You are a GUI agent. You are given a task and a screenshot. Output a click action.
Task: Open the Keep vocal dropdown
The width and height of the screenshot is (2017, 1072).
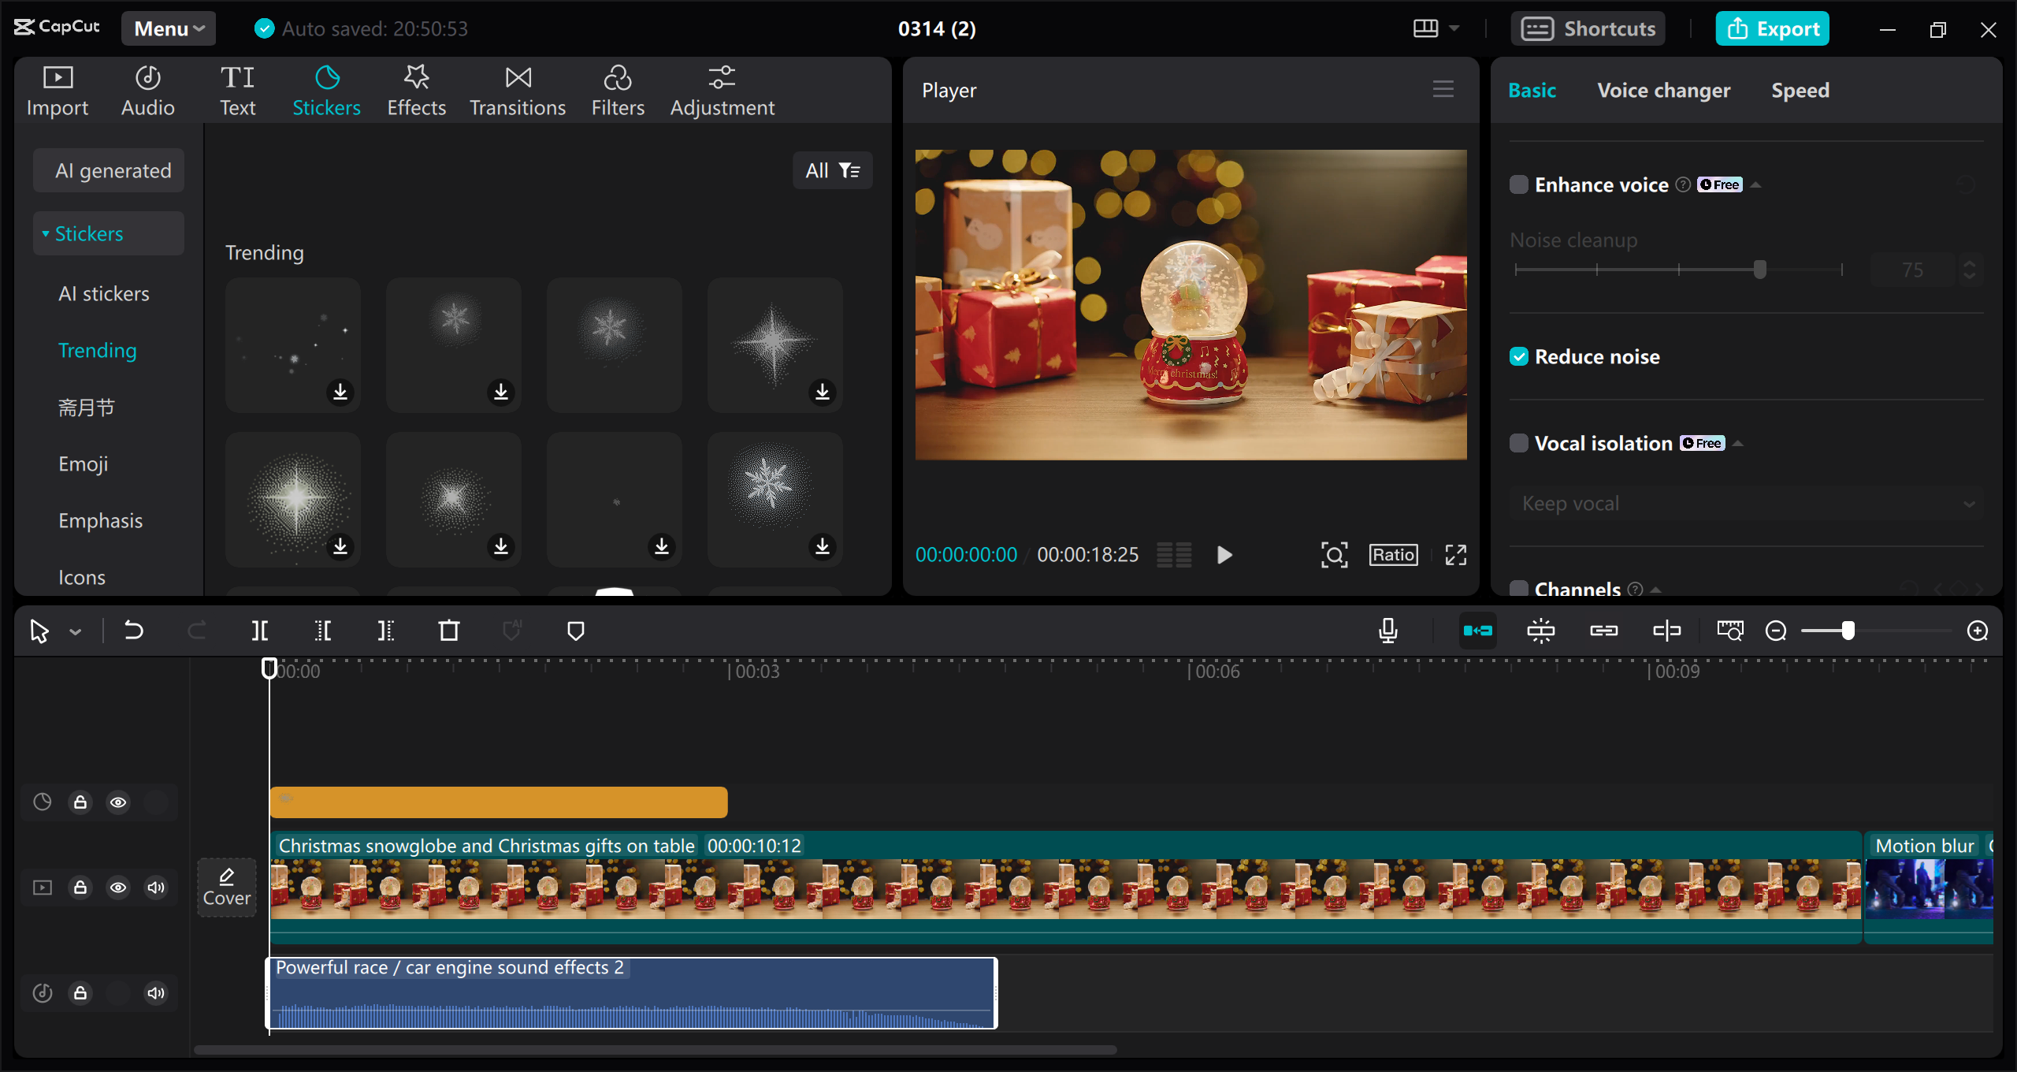tap(1743, 503)
